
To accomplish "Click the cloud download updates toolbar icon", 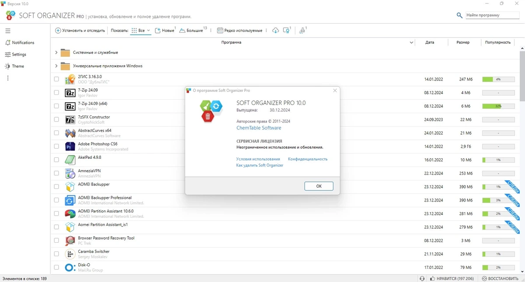I will coord(275,30).
